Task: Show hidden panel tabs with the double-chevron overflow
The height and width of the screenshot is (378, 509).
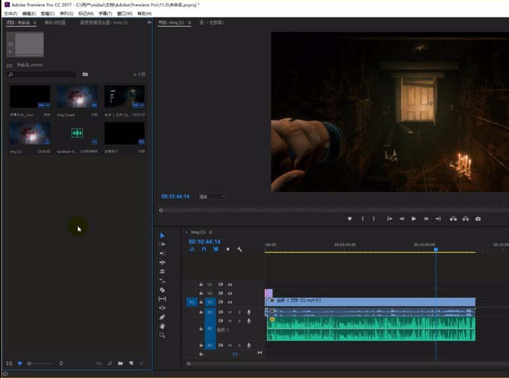Action: point(149,22)
